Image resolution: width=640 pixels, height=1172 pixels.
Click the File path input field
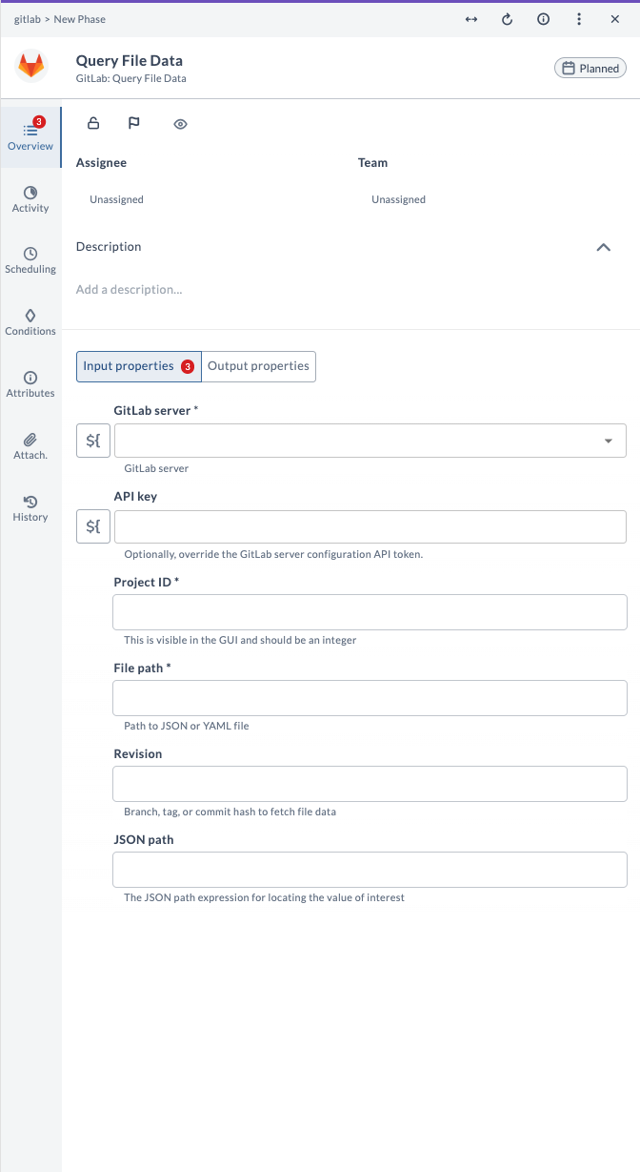[x=370, y=698]
